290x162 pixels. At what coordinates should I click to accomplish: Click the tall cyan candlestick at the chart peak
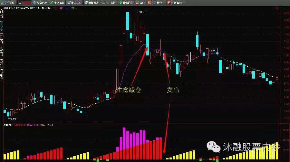127,21
